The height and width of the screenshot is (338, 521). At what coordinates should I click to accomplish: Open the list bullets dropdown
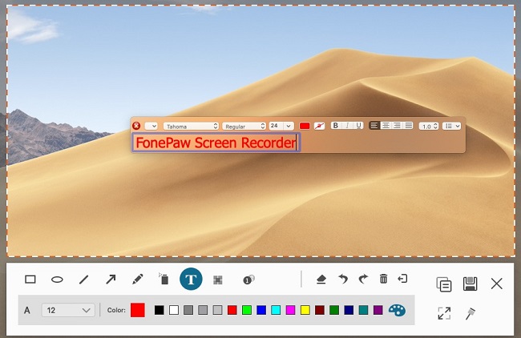(x=451, y=126)
